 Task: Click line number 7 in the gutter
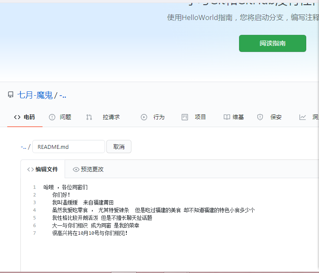tap(34, 233)
